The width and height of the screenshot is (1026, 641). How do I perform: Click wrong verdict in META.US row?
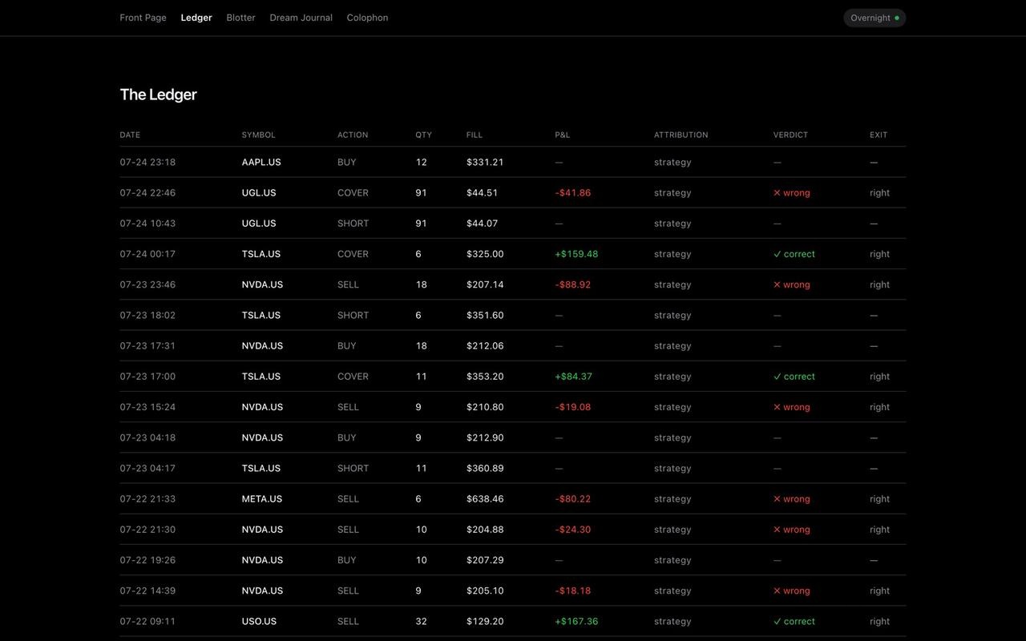(x=792, y=499)
